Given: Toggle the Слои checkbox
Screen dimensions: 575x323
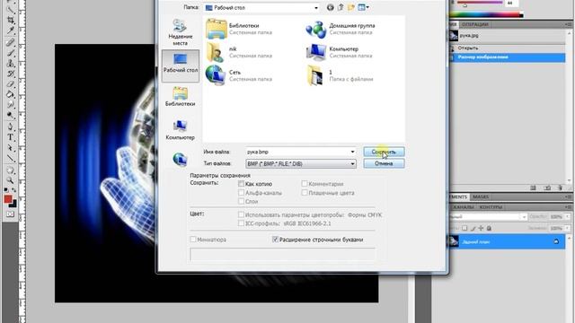Looking at the screenshot, I should tap(241, 201).
